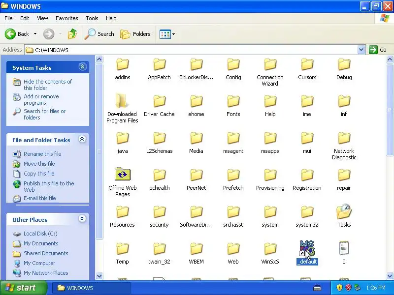Click E-mail this file link
Viewport: 394px width, 295px height.
(x=40, y=198)
